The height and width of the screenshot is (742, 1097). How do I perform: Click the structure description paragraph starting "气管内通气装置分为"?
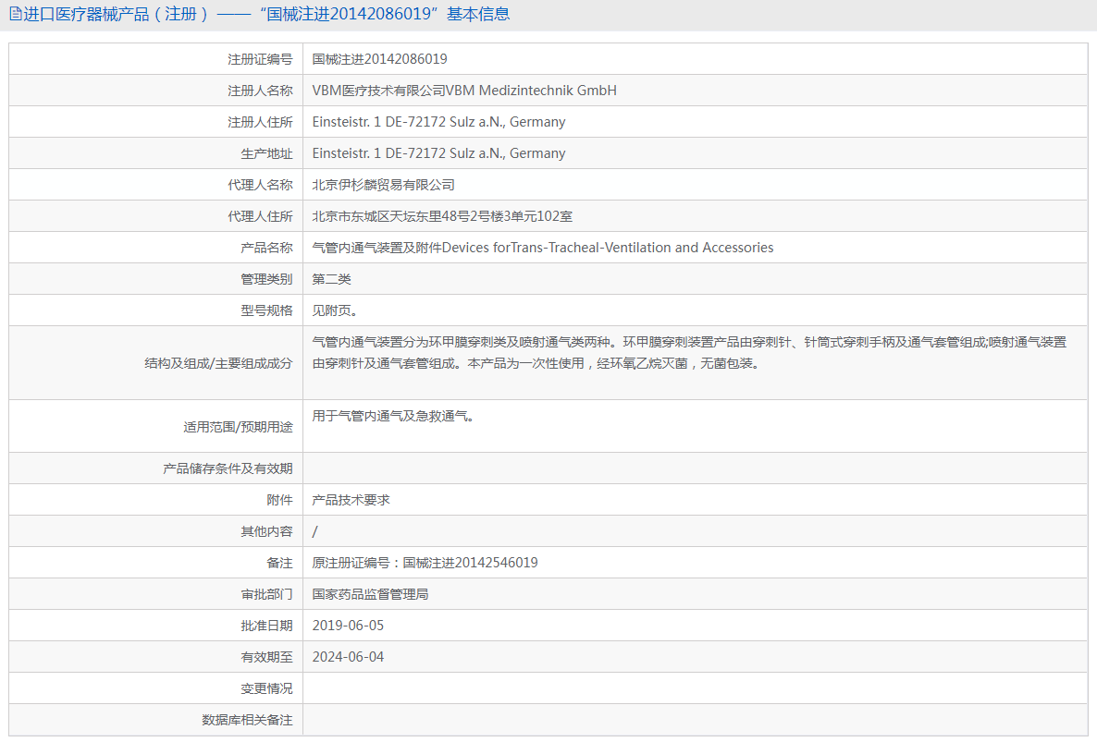click(x=689, y=353)
